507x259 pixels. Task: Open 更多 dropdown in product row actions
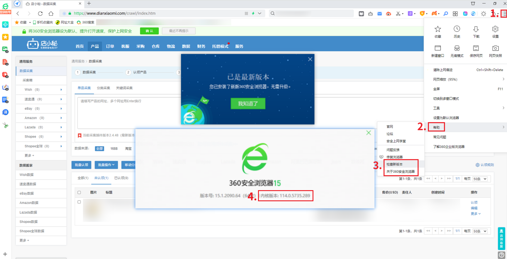click(476, 214)
